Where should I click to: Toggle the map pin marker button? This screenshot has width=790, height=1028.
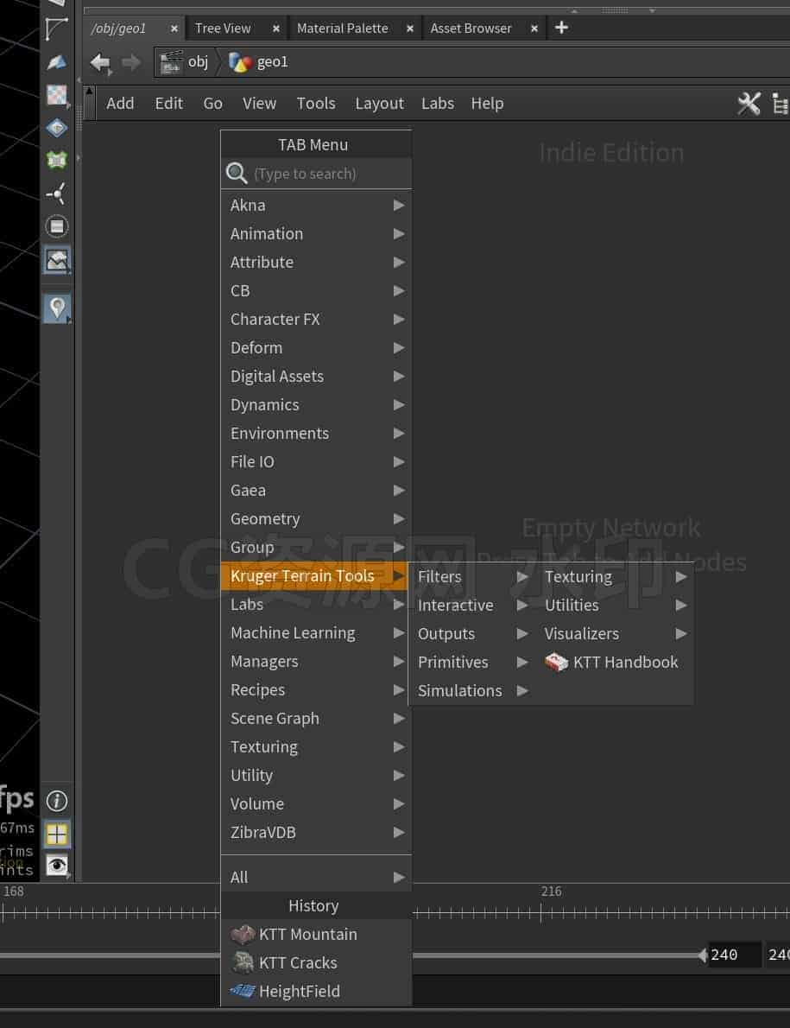point(57,308)
